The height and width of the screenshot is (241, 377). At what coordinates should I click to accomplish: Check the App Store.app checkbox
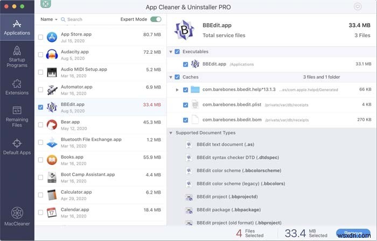[x=40, y=37]
